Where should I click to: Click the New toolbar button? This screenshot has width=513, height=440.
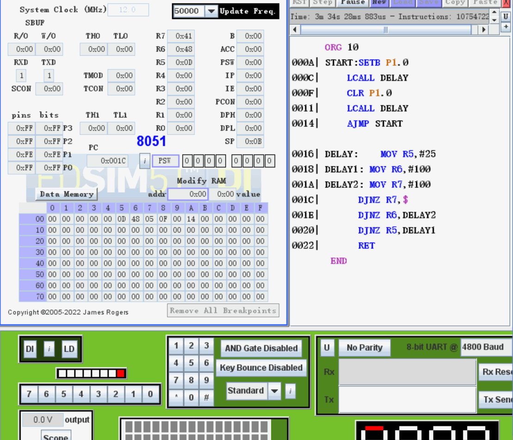coord(379,3)
